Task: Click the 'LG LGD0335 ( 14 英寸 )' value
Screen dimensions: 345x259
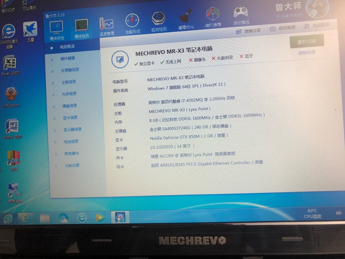Action: tap(173, 147)
